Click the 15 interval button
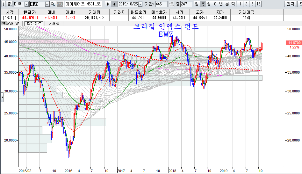Viewport: 302px width, 174px height. 258,4
